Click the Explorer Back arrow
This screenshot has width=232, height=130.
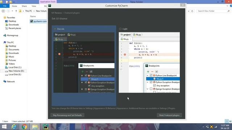(3, 11)
